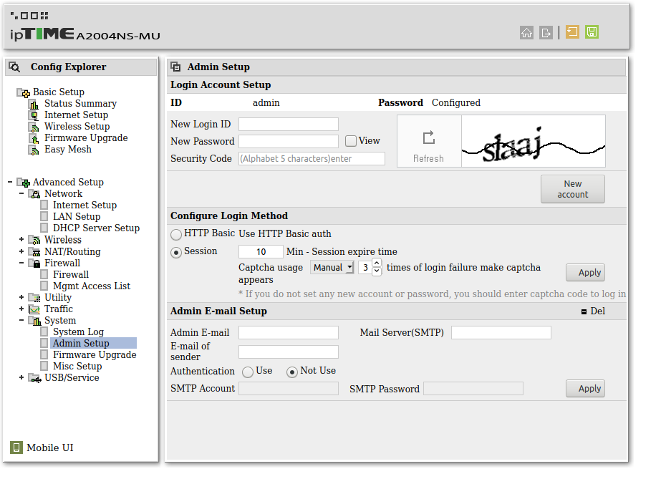
Task: Click the Admin Setup header icon
Action: click(x=175, y=66)
